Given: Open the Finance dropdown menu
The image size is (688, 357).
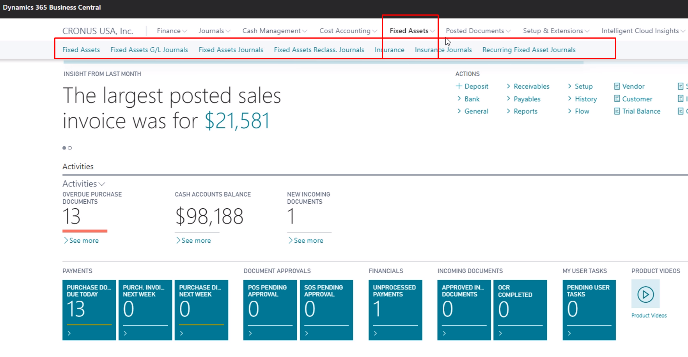Looking at the screenshot, I should pyautogui.click(x=171, y=30).
